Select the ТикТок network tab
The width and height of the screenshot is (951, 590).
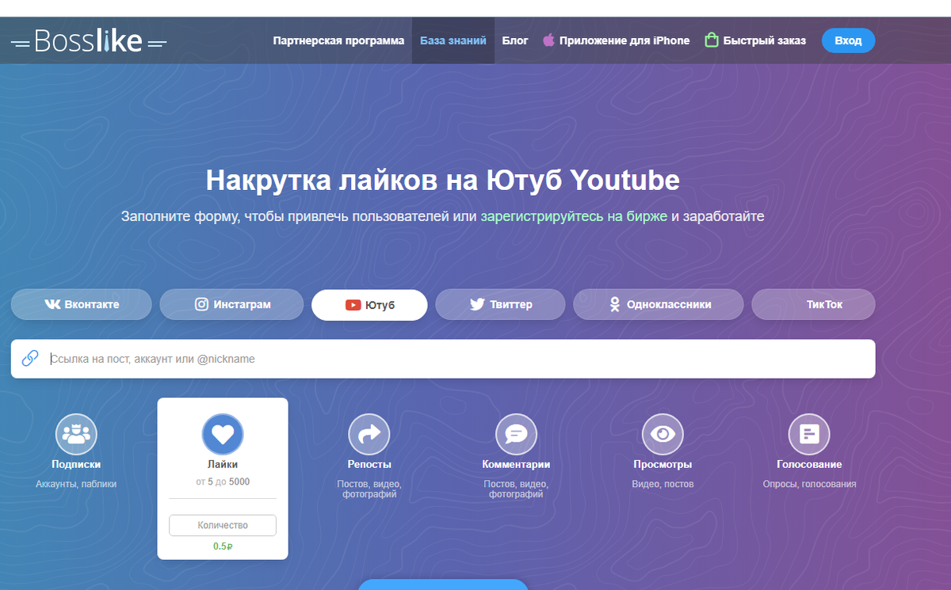[813, 304]
